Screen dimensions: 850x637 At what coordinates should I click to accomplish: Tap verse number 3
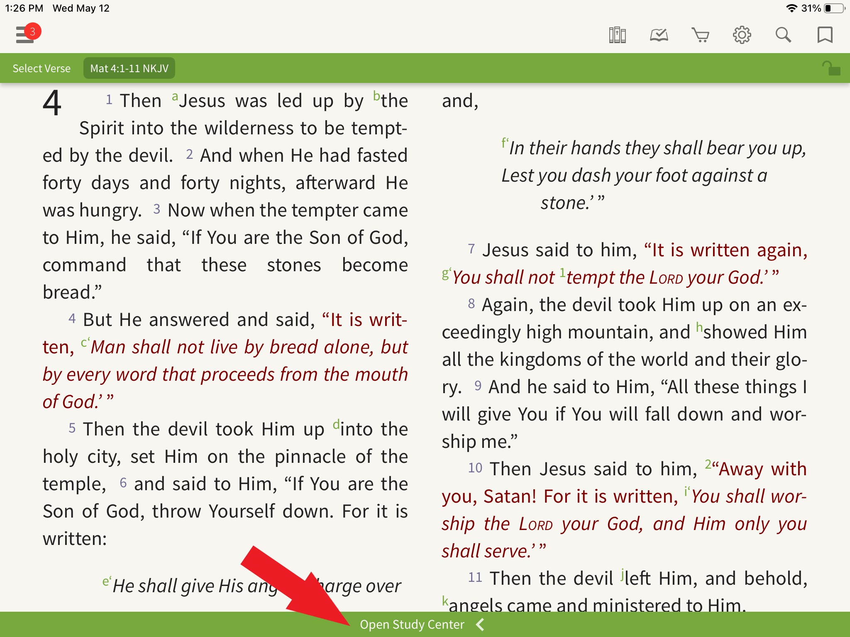[x=156, y=209]
